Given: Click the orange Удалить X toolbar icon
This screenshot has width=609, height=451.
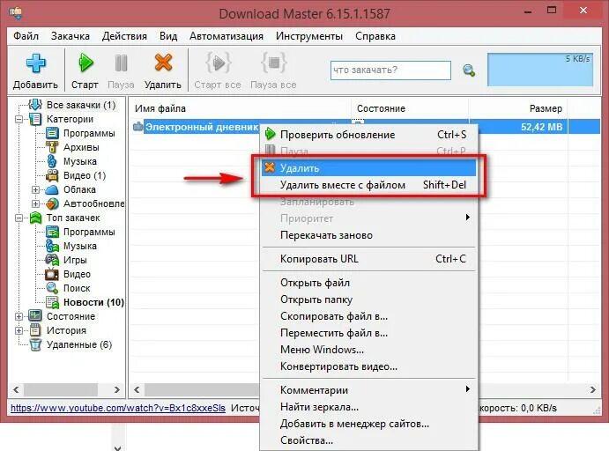Looking at the screenshot, I should point(163,63).
